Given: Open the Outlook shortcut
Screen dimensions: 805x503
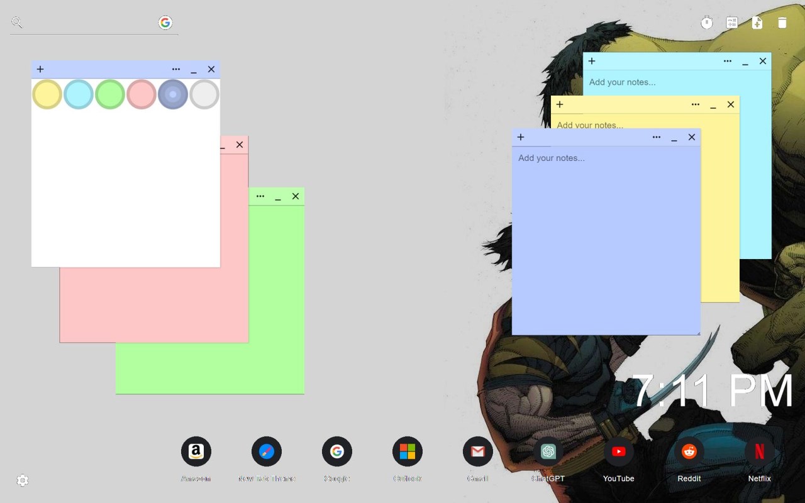Looking at the screenshot, I should click(x=408, y=451).
